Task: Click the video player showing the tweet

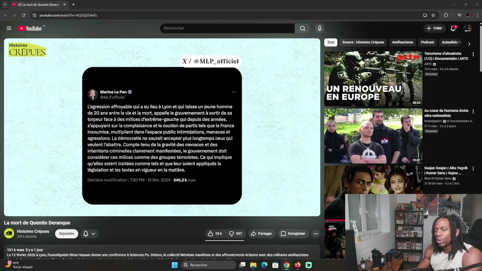Action: 162,127
